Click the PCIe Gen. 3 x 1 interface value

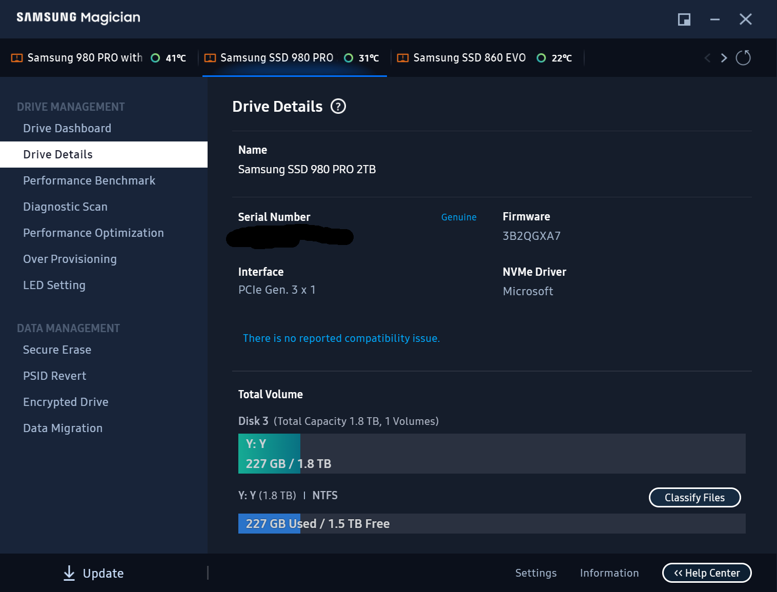(277, 290)
